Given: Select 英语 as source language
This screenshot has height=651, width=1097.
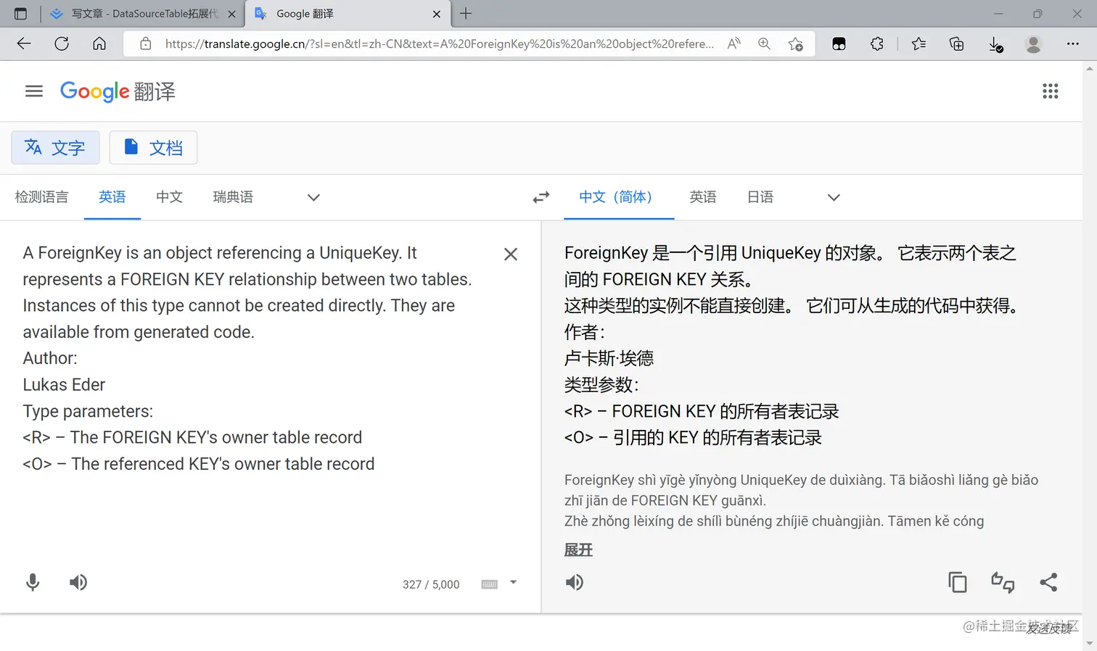Looking at the screenshot, I should 112,197.
